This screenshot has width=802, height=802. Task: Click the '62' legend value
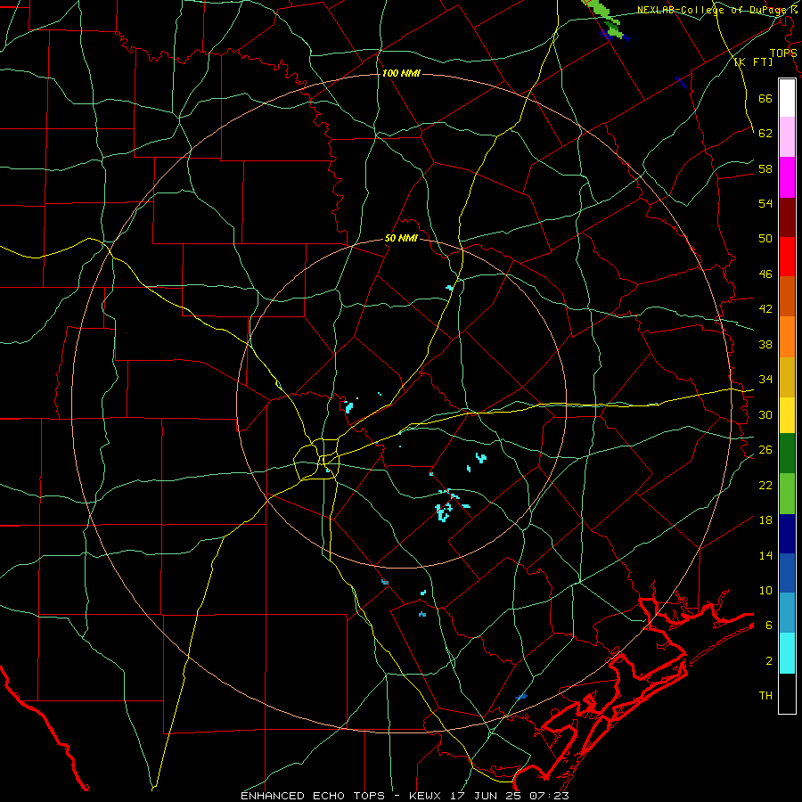click(765, 134)
